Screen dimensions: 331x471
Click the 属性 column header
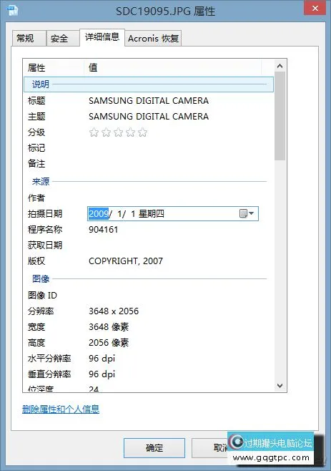[54, 67]
